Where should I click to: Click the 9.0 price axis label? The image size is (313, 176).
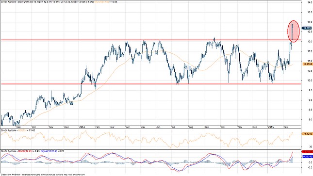pyautogui.click(x=311, y=100)
